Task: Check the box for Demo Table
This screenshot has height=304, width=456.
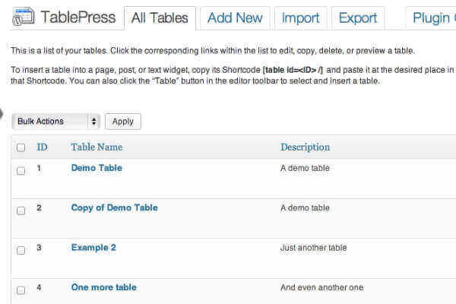Action: [21, 170]
